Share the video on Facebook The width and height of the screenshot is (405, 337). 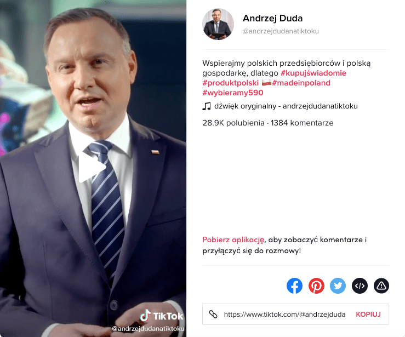(x=294, y=286)
